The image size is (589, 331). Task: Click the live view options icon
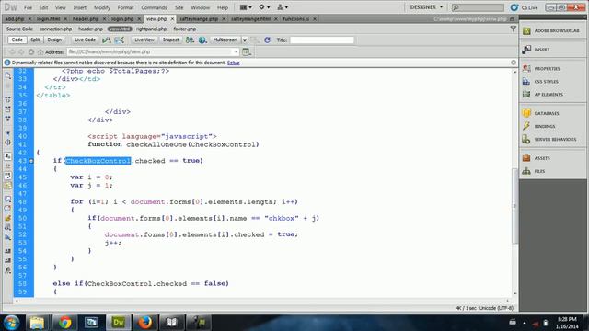pyautogui.click(x=247, y=52)
